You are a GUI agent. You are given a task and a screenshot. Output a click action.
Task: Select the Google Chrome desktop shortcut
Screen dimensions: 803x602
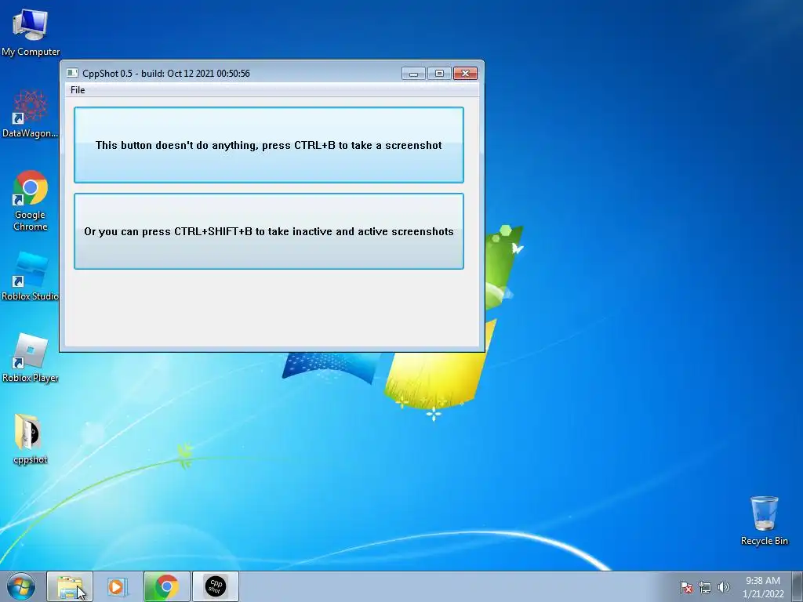tap(31, 201)
